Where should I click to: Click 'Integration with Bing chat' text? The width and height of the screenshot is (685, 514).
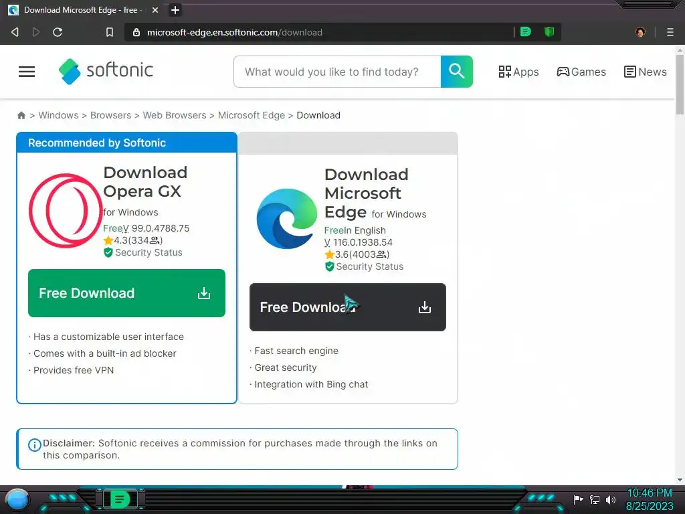[x=311, y=384]
